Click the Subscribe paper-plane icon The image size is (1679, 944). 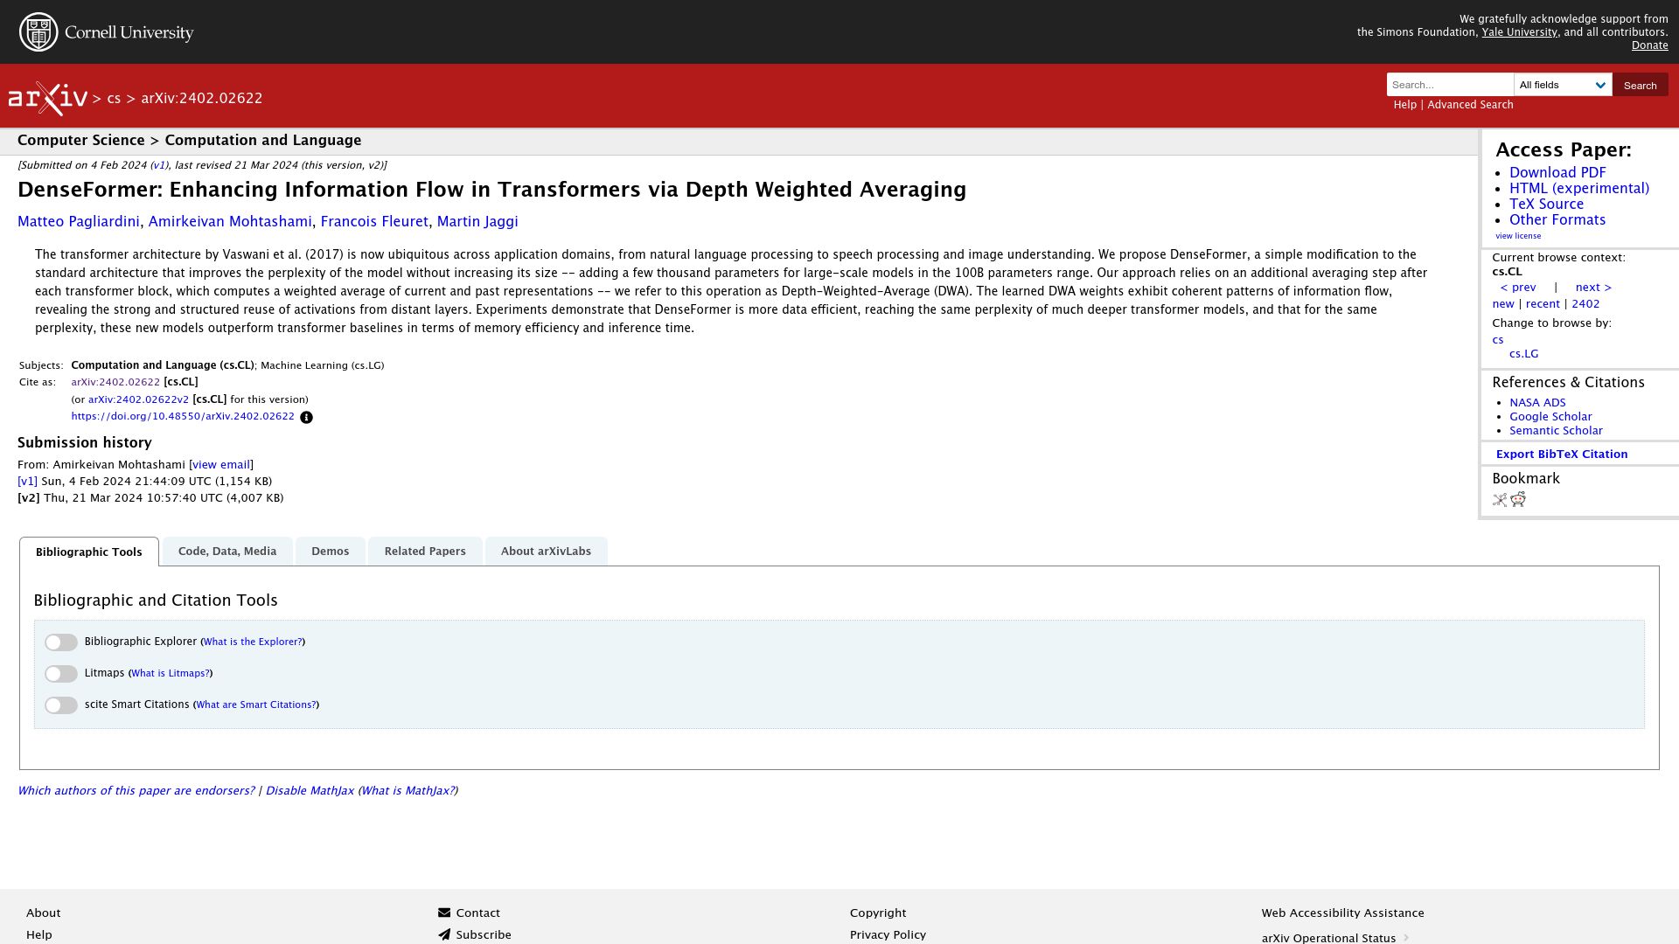pos(444,934)
